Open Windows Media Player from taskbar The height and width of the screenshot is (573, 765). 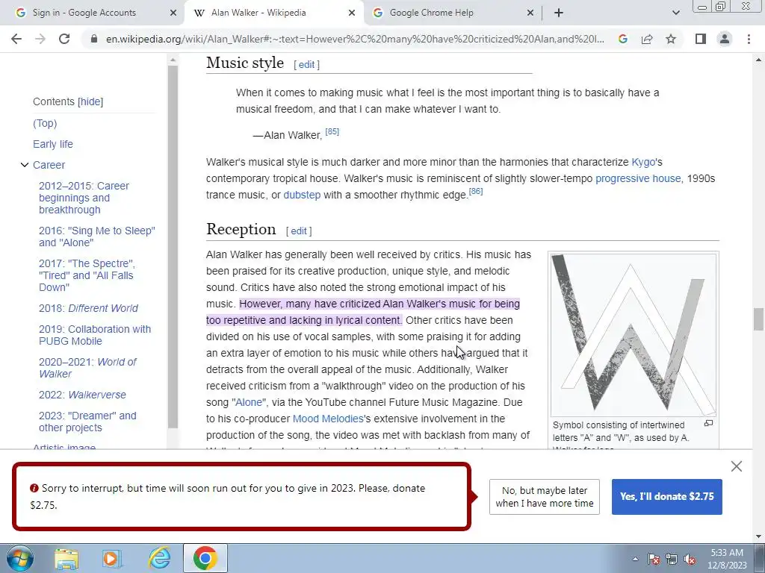pyautogui.click(x=112, y=558)
